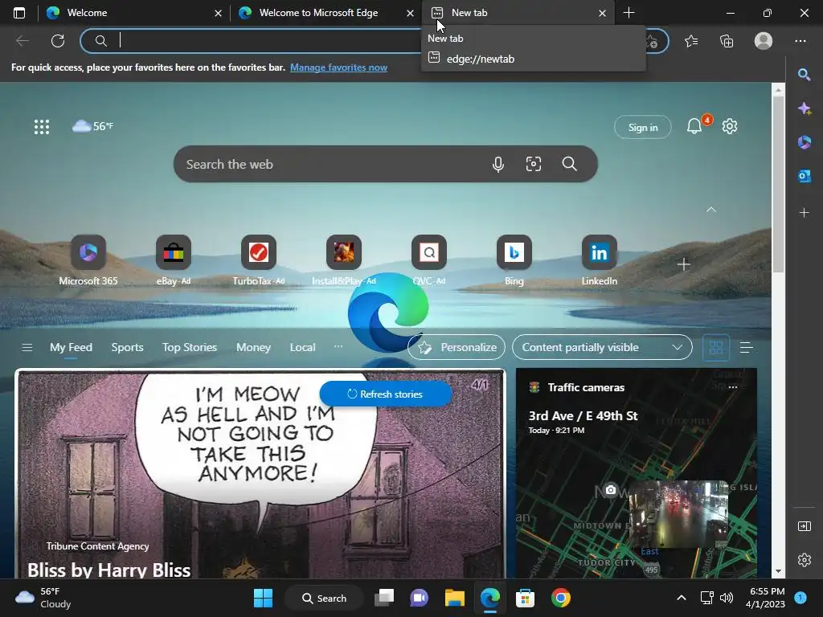Add a site with sidebar plus icon
The height and width of the screenshot is (617, 823).
(804, 212)
